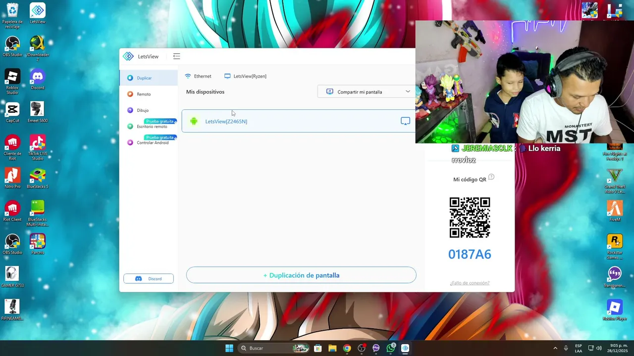Open Roblox Player desktop shortcut
The width and height of the screenshot is (634, 356).
pos(614,310)
